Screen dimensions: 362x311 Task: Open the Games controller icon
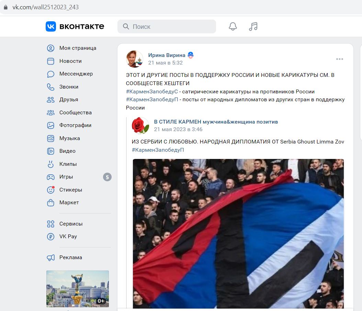[50, 177]
